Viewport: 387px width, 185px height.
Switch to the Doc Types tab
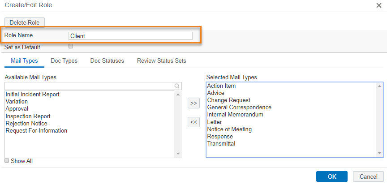pos(64,60)
